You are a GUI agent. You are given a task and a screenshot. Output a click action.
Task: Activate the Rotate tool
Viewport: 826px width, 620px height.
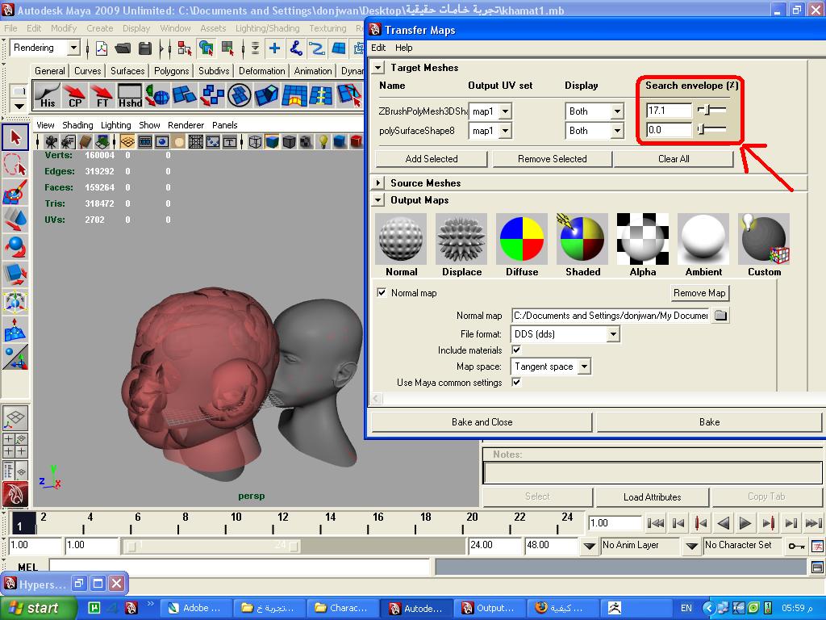coord(15,247)
